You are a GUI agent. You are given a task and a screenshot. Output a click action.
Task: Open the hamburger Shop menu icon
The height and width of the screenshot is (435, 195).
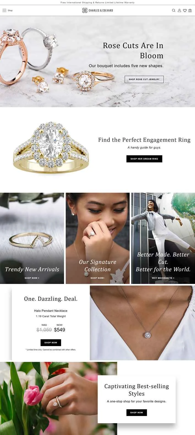click(x=4, y=10)
